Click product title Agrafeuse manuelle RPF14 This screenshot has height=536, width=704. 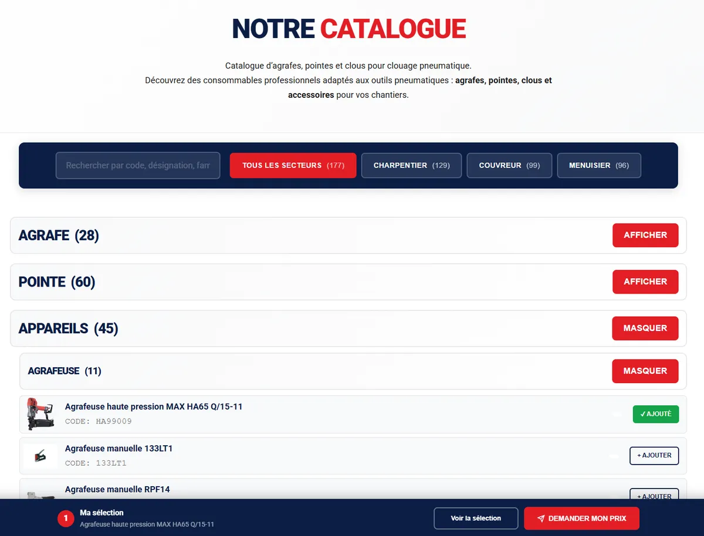coord(117,489)
